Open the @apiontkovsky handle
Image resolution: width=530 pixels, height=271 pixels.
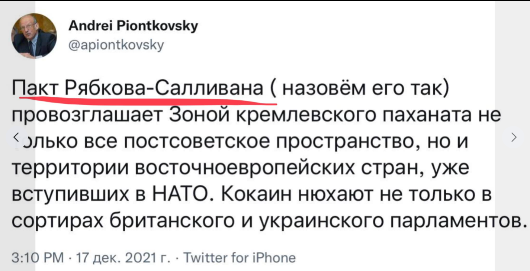116,46
